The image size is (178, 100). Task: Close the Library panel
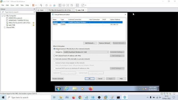click(x=34, y=9)
